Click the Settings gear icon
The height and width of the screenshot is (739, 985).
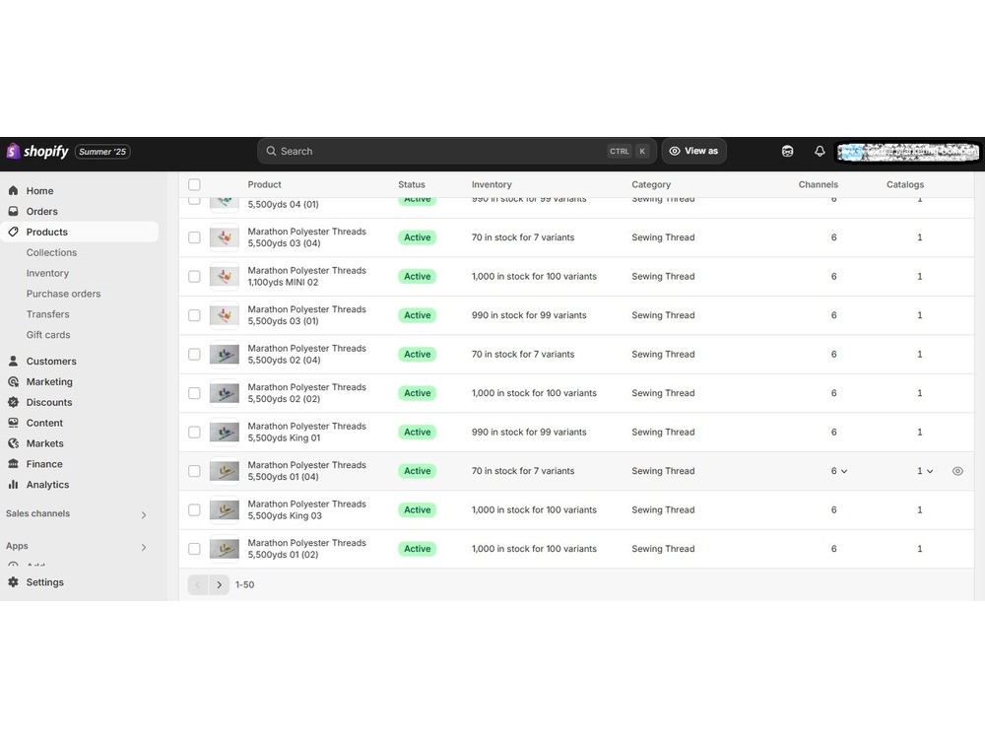click(13, 582)
